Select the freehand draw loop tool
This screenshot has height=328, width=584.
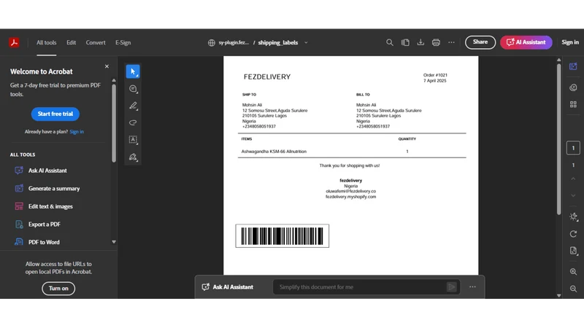coord(133,122)
